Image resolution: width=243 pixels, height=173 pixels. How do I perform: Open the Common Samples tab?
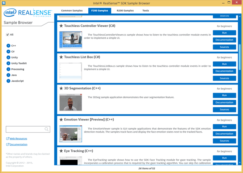(x=72, y=11)
